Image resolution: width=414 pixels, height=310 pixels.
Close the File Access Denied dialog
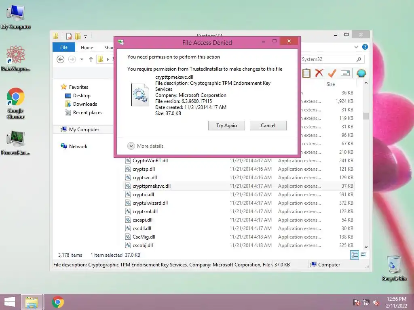click(x=289, y=41)
